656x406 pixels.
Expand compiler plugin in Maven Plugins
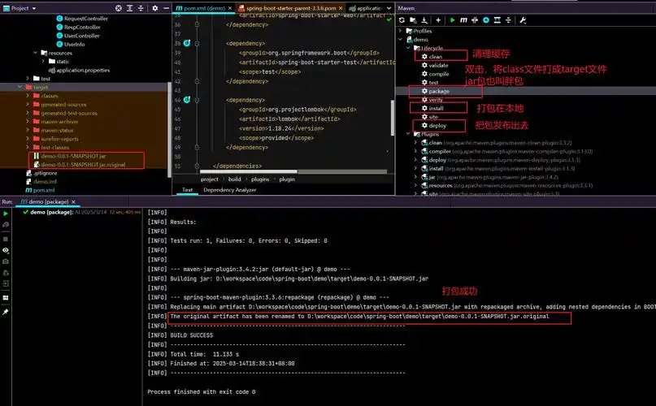(x=415, y=151)
